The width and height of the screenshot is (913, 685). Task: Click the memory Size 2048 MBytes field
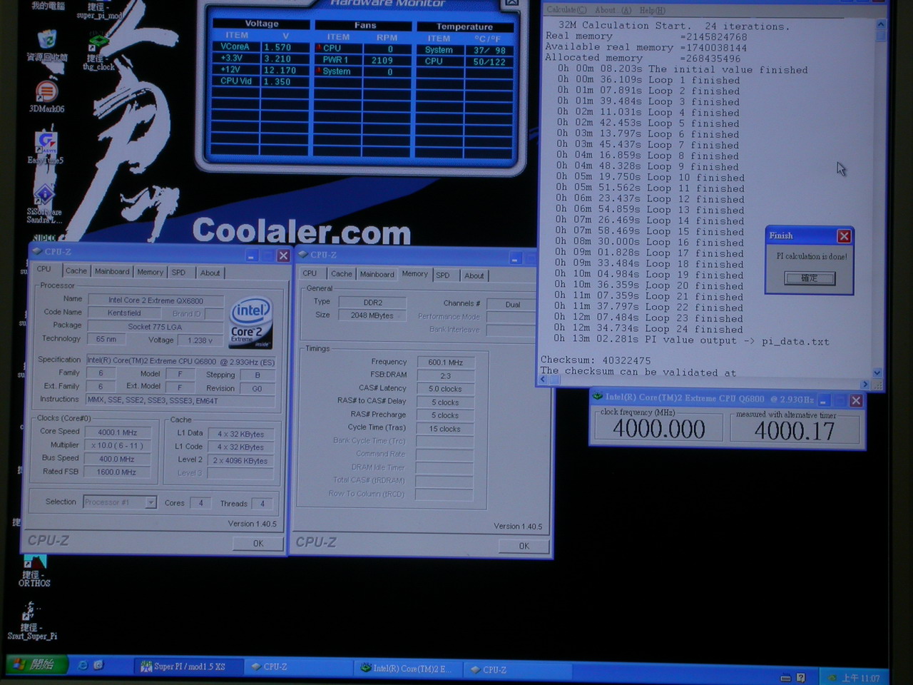point(372,315)
